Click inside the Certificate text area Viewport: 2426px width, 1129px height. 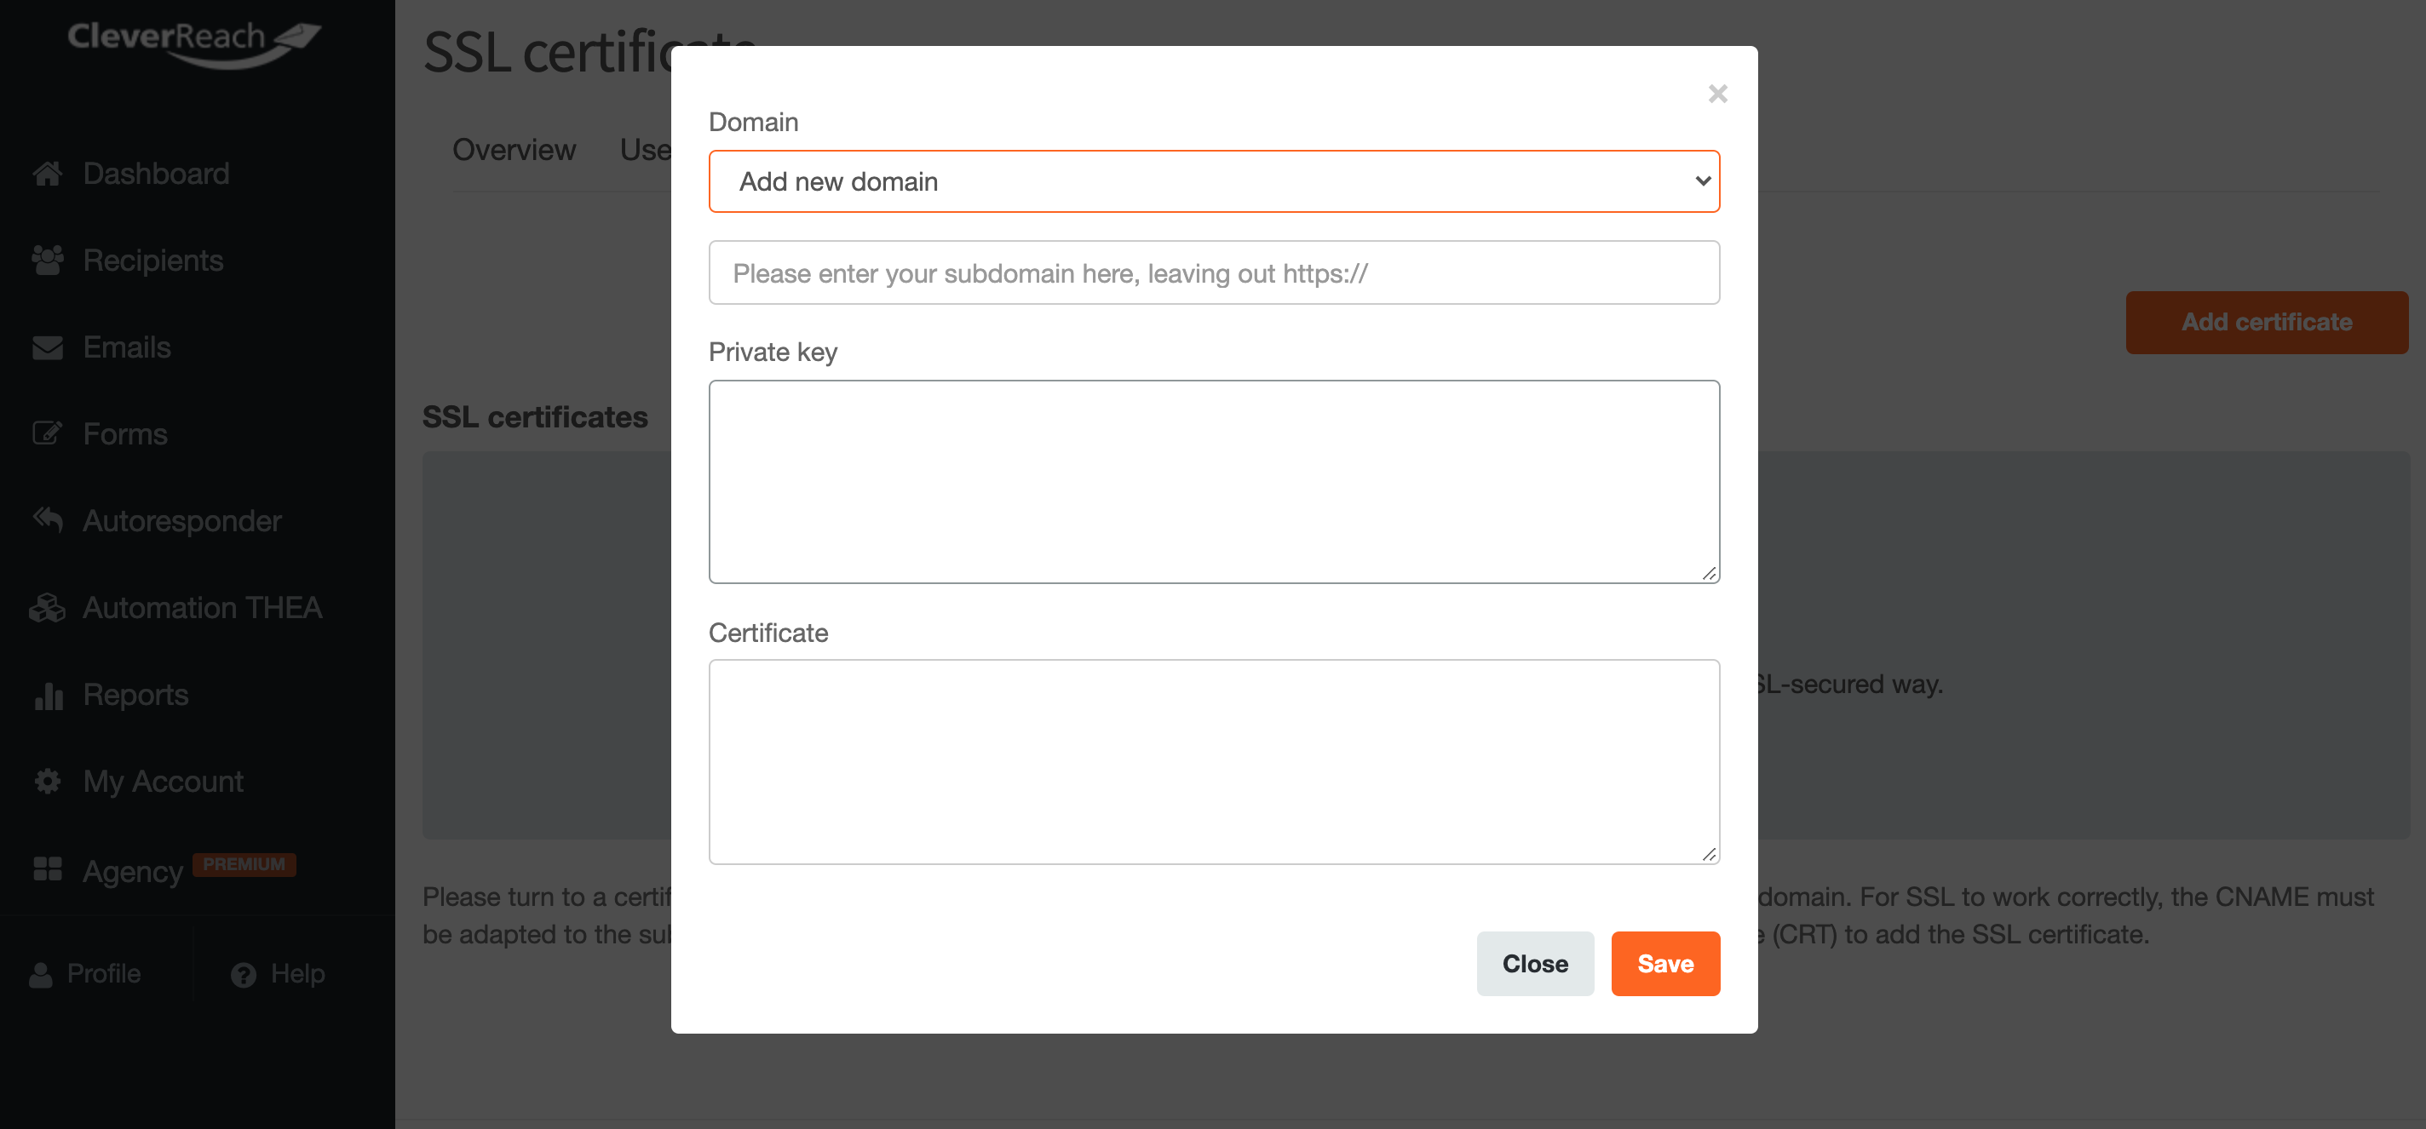(x=1214, y=761)
